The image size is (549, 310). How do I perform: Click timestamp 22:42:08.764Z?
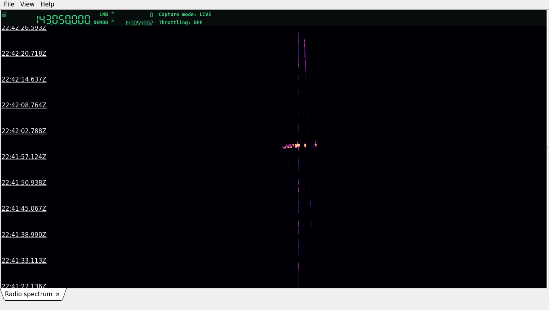(x=24, y=105)
